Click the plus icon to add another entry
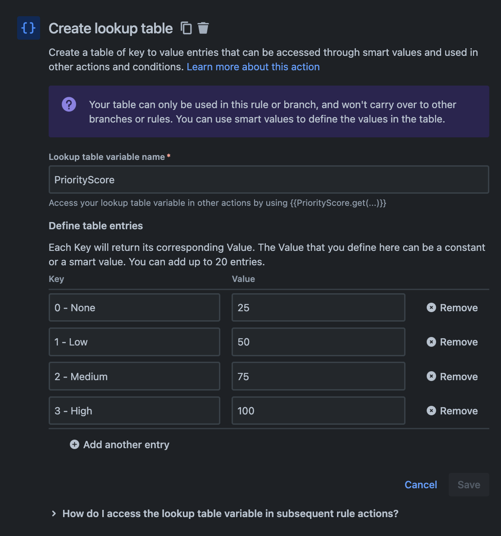Screen dimensions: 501x536 75,445
